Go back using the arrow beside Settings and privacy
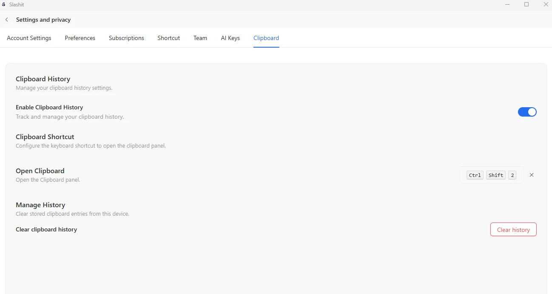 point(7,20)
